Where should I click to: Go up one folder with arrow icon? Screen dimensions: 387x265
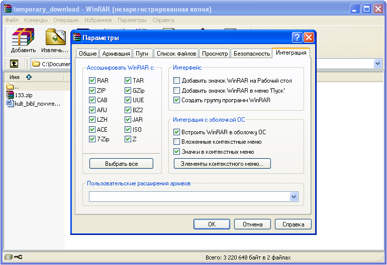coord(14,64)
